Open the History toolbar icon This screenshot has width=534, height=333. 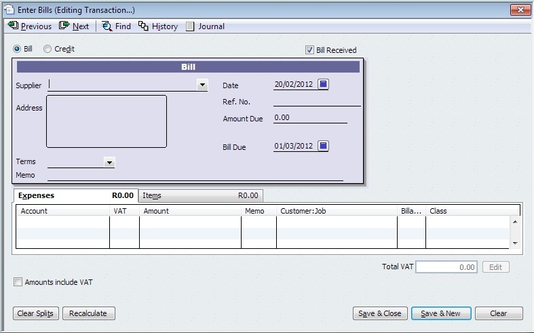(143, 26)
